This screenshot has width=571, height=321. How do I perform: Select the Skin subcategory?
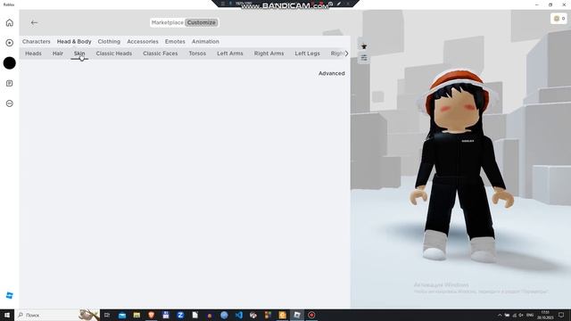point(79,53)
